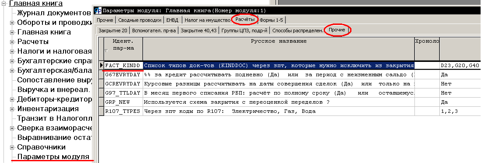This screenshot has height=163, width=481.
Task: Expand the Обороты и проводки node
Action: click(12, 23)
